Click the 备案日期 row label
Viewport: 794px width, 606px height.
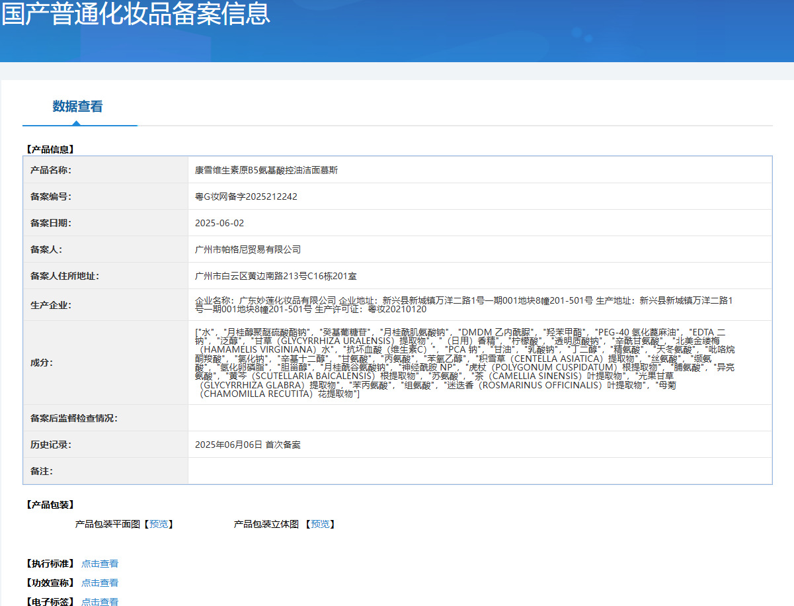tap(51, 223)
